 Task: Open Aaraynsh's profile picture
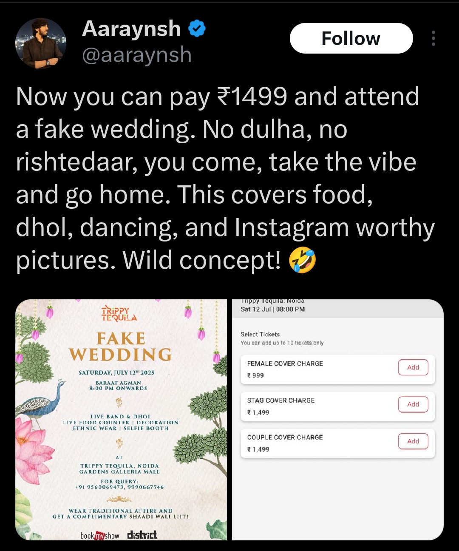coord(41,43)
